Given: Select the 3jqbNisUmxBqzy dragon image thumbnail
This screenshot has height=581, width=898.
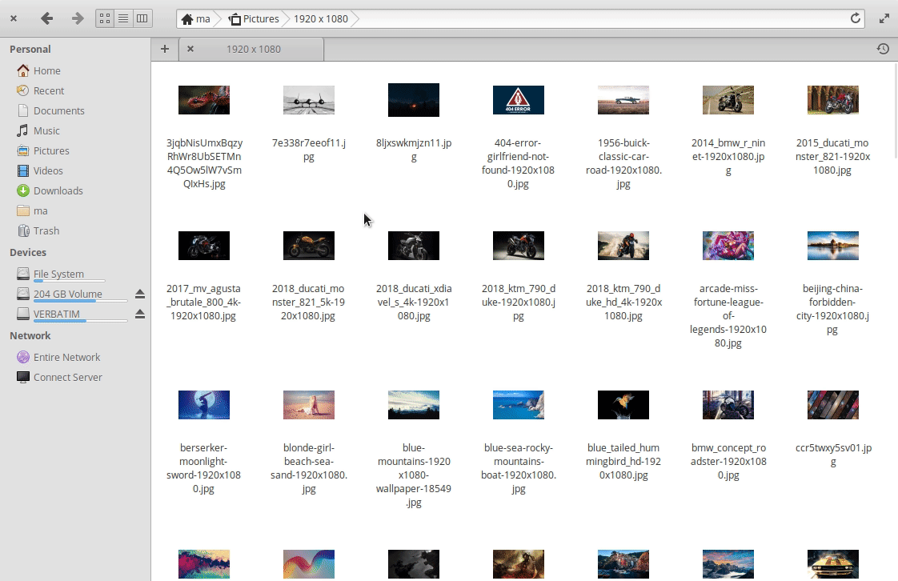Looking at the screenshot, I should [204, 100].
